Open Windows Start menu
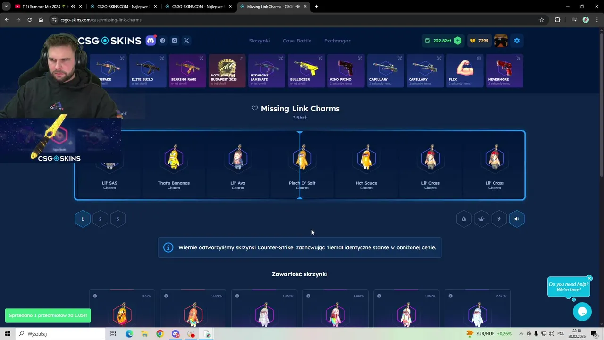 pos(8,334)
